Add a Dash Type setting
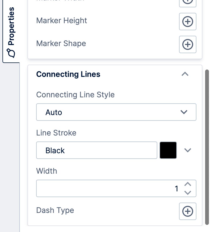210x232 pixels. (187, 211)
